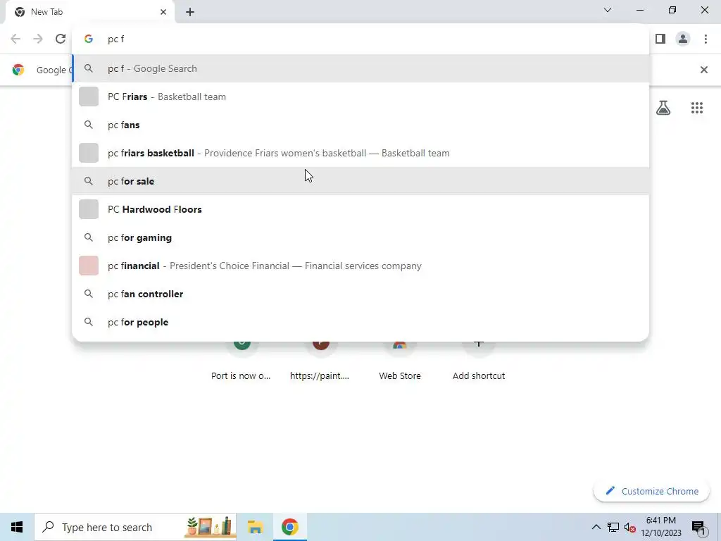This screenshot has width=721, height=541.
Task: Open the Google apps grid
Action: [x=696, y=108]
